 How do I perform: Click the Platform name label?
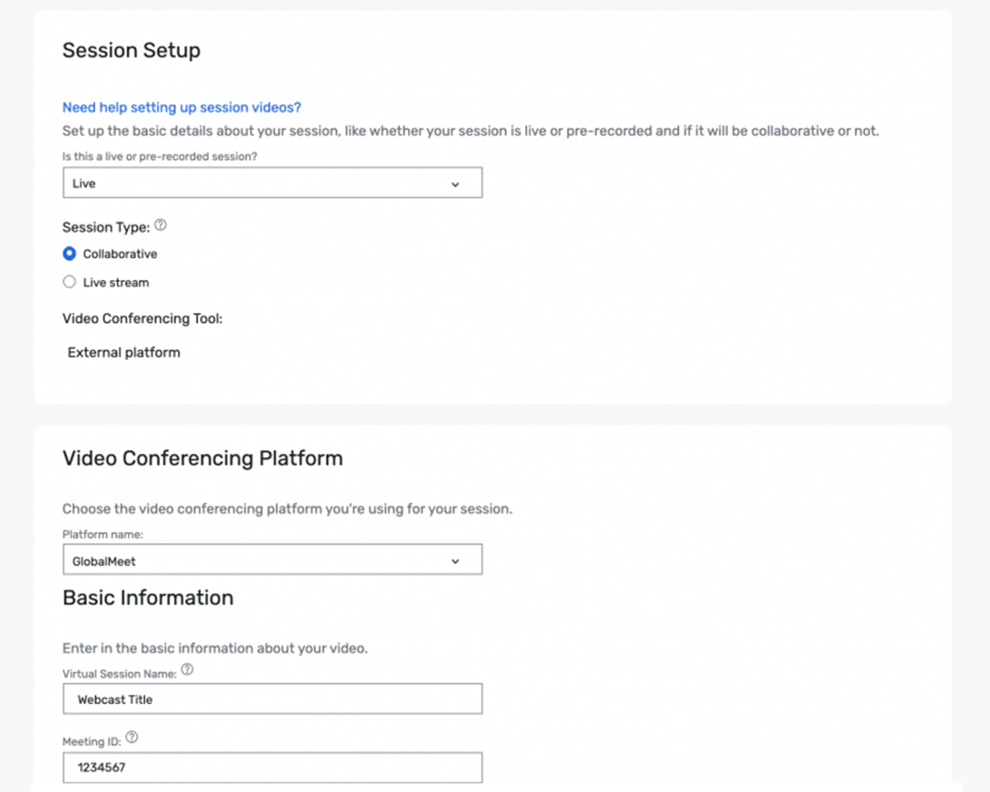(x=102, y=535)
